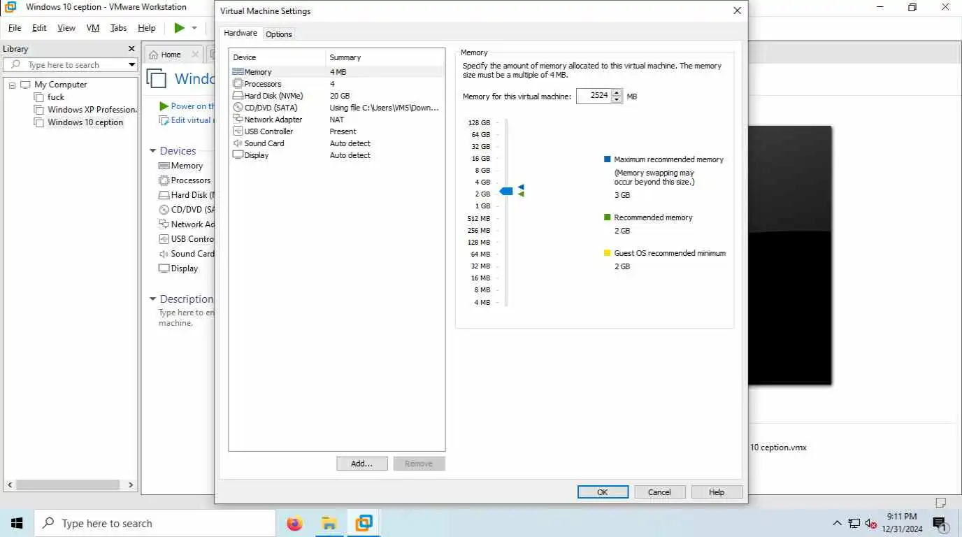The image size is (962, 537).
Task: Click the Windows taskbar search box
Action: point(155,523)
